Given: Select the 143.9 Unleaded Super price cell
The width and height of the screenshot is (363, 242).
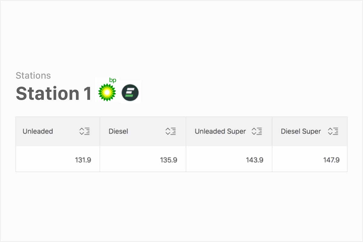Looking at the screenshot, I should point(255,160).
